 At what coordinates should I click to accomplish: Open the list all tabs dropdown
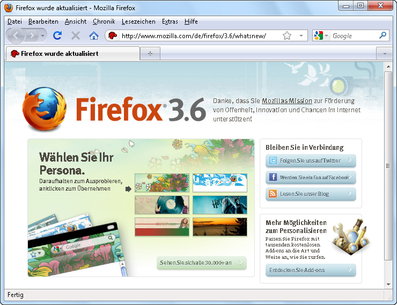(384, 53)
